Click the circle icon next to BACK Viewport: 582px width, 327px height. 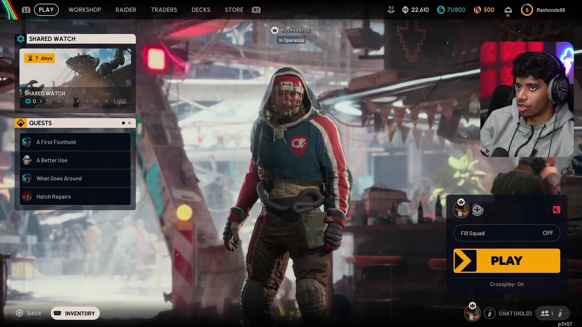coord(19,313)
